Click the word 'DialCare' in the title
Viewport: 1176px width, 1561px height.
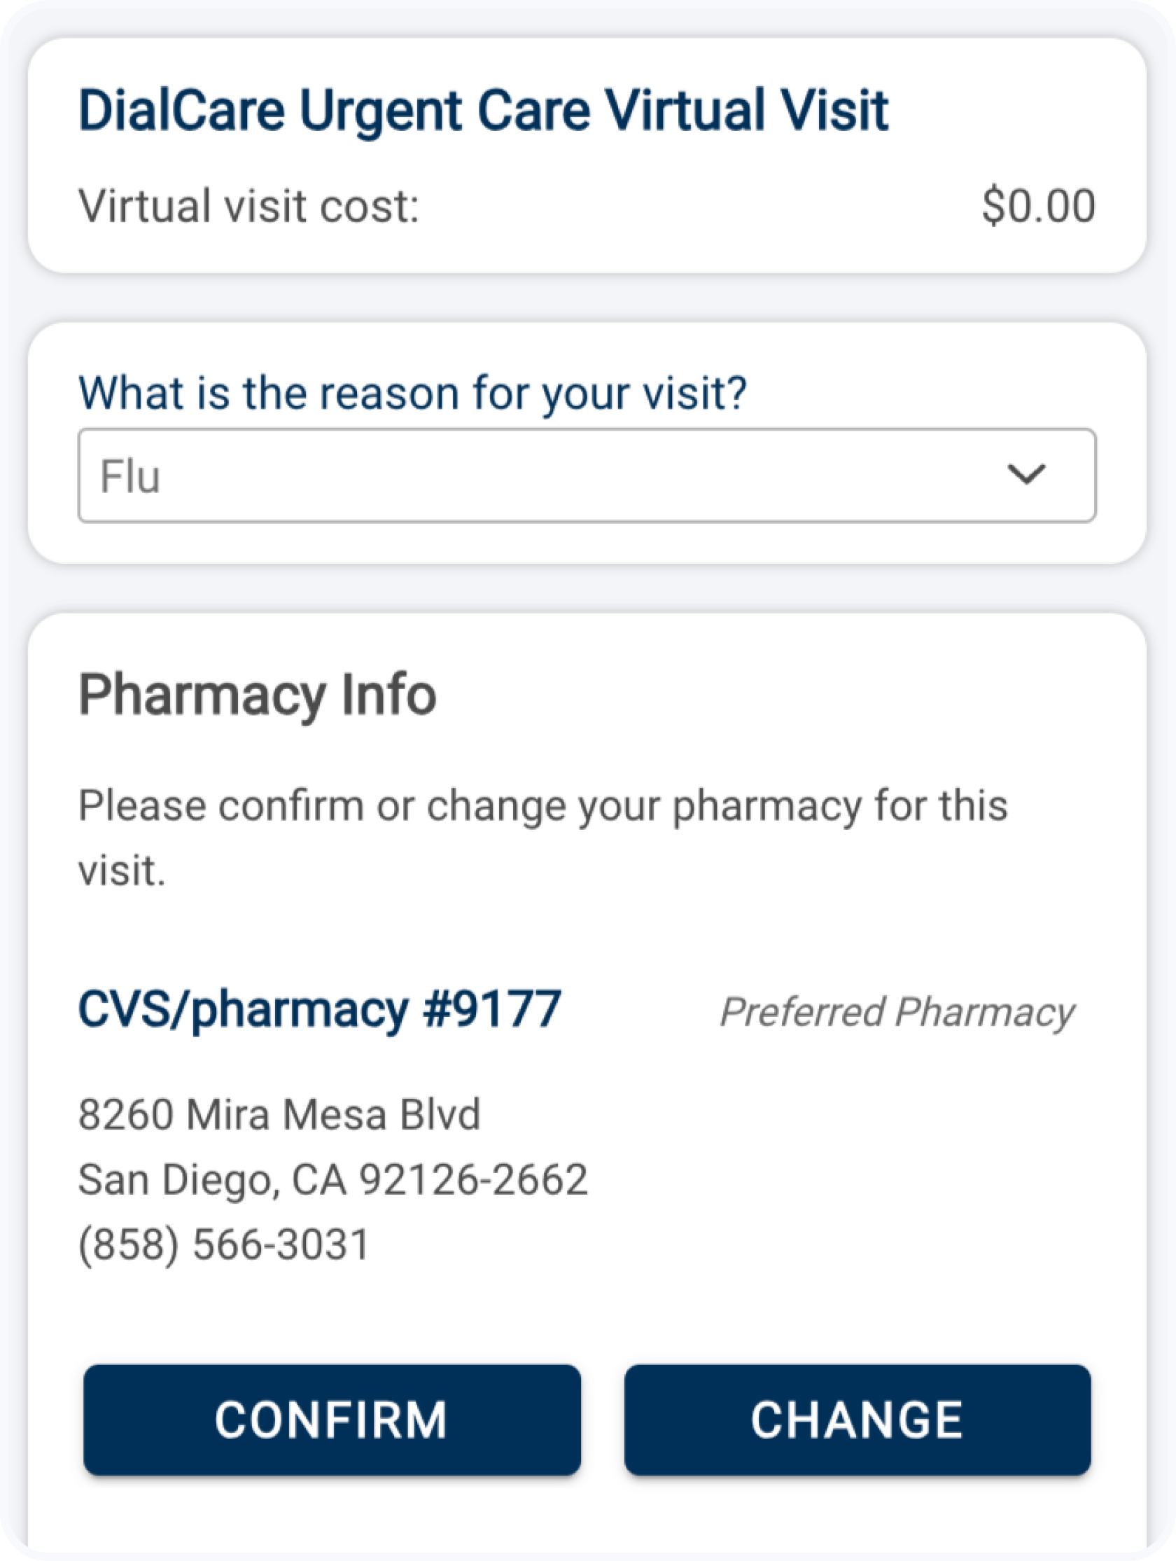click(x=181, y=111)
